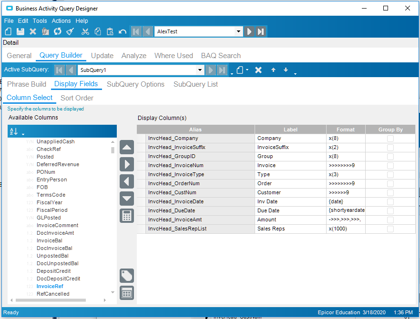Click the Clear broom icon

point(70,31)
